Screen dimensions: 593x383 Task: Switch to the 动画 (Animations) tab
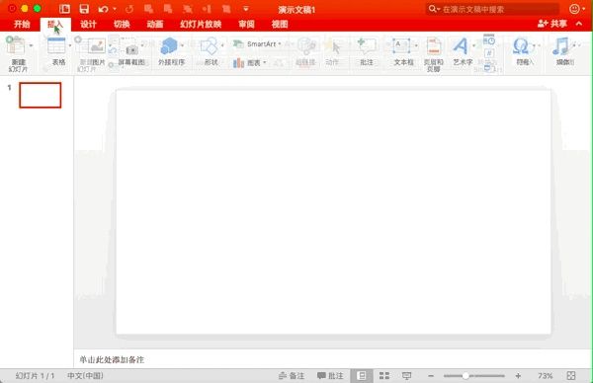click(x=155, y=24)
